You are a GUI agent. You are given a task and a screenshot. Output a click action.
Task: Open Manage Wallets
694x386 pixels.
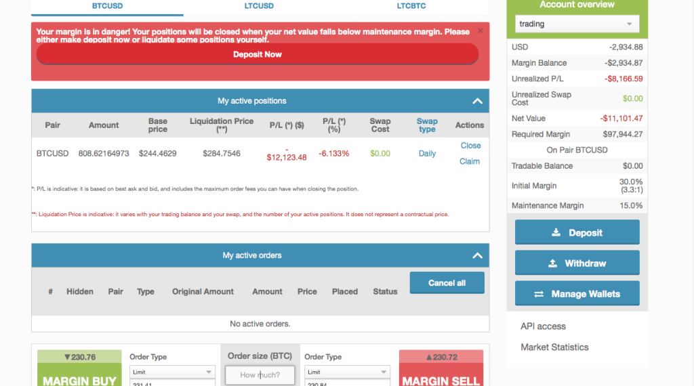click(577, 294)
